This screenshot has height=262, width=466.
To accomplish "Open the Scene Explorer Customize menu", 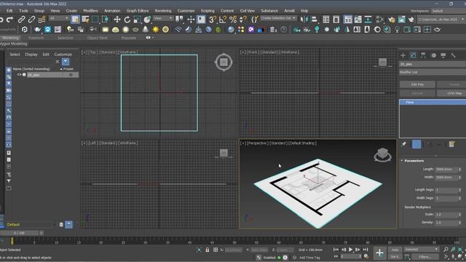I will point(63,55).
